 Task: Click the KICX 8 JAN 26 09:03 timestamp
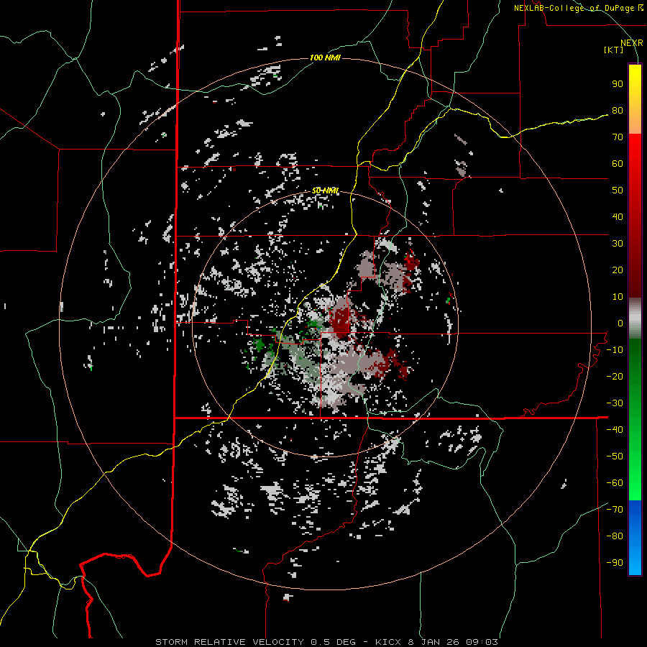(436, 642)
